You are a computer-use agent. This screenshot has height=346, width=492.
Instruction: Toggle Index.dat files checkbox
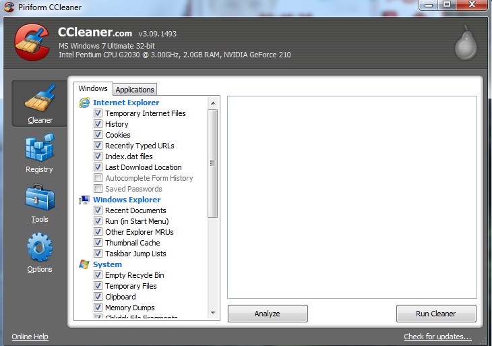coord(98,156)
